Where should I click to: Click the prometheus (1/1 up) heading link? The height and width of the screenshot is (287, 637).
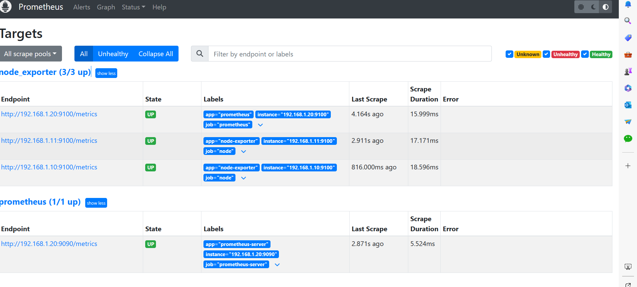tap(40, 202)
